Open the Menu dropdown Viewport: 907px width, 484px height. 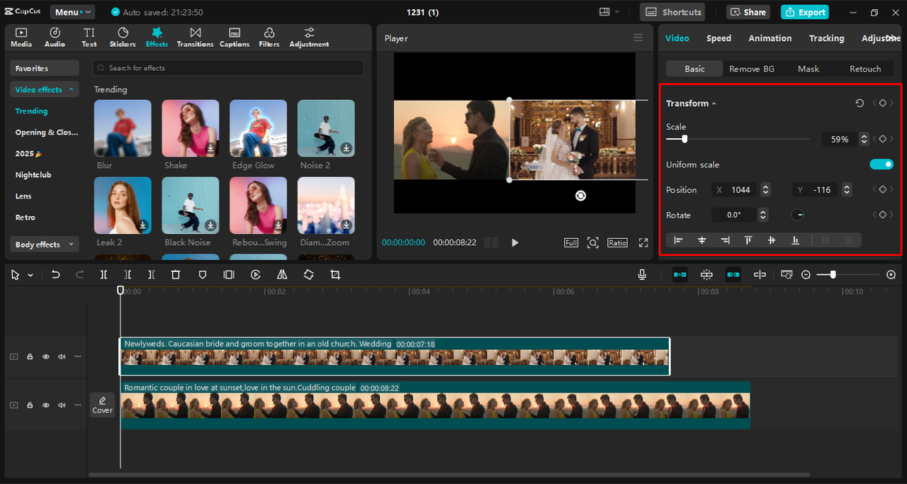point(72,12)
